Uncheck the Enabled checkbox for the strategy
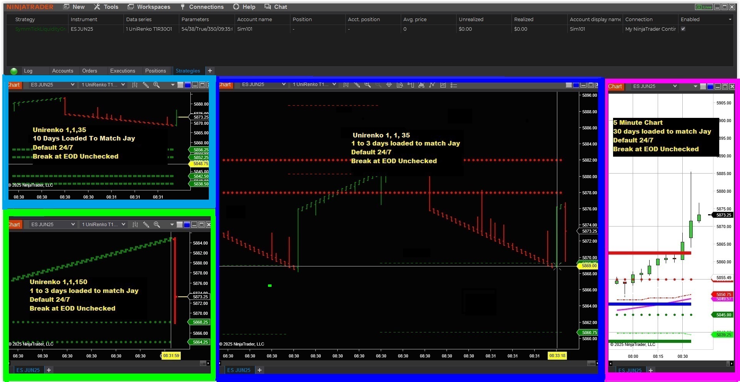The height and width of the screenshot is (382, 740). pos(683,29)
